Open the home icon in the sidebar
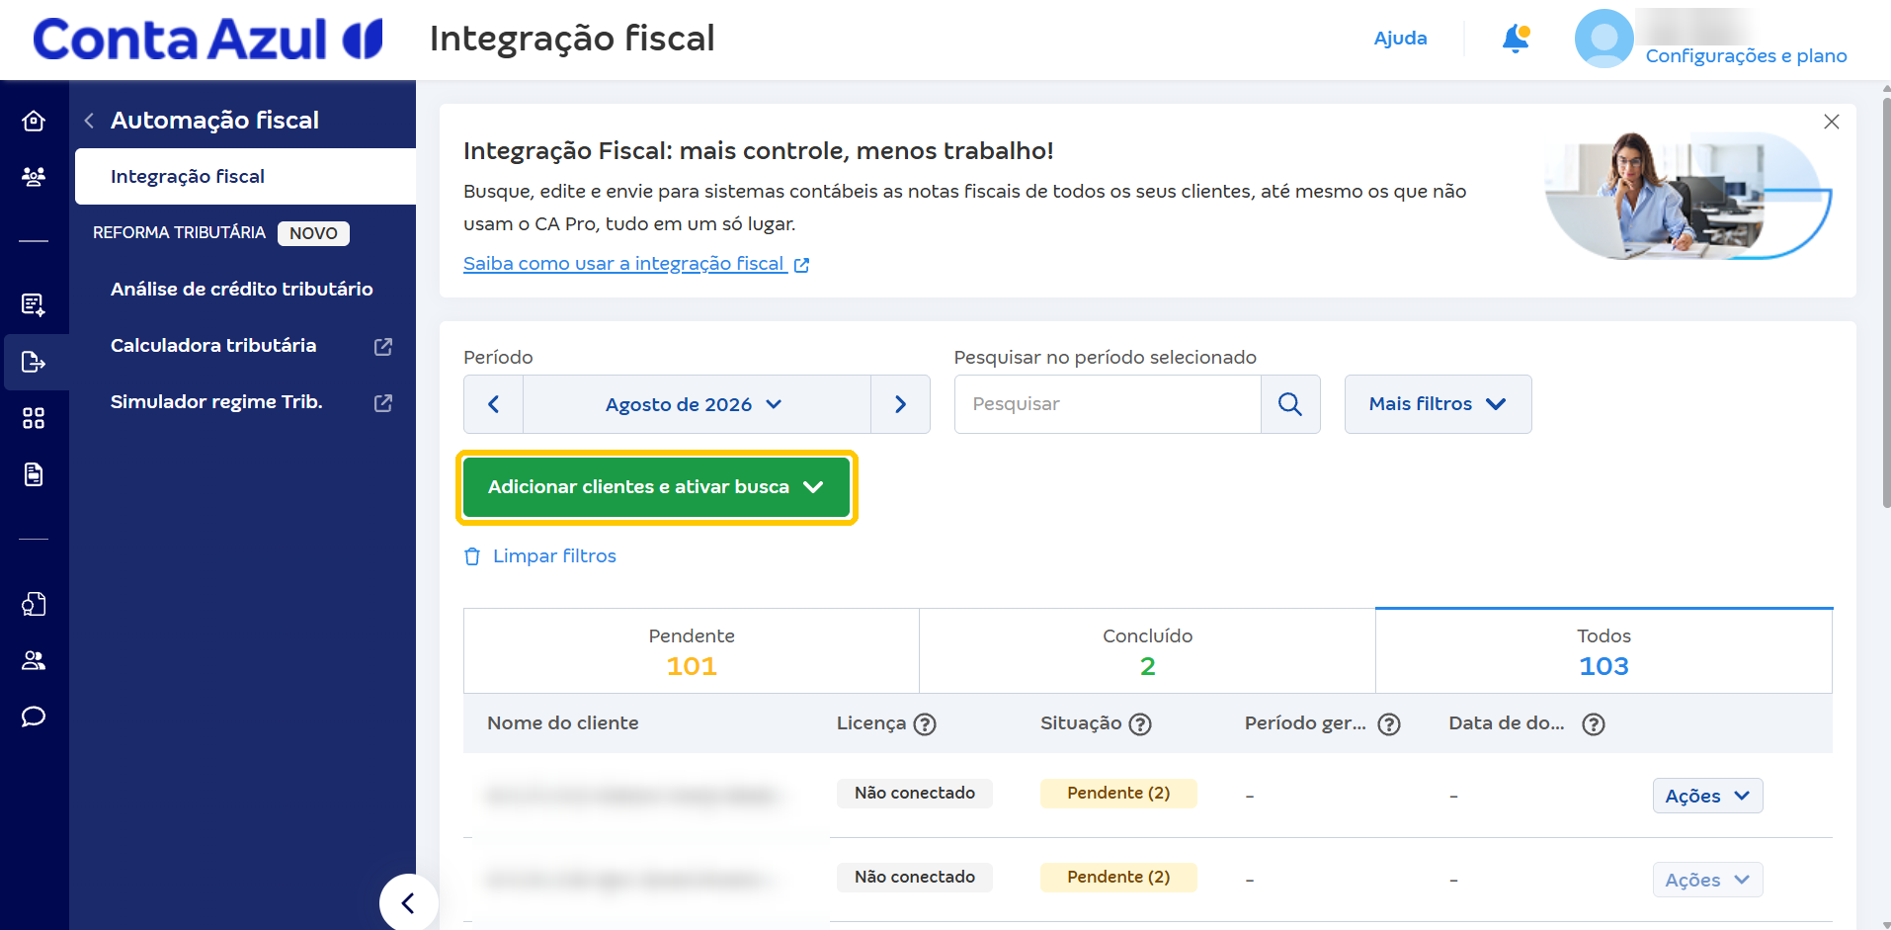This screenshot has height=930, width=1891. coord(34,121)
